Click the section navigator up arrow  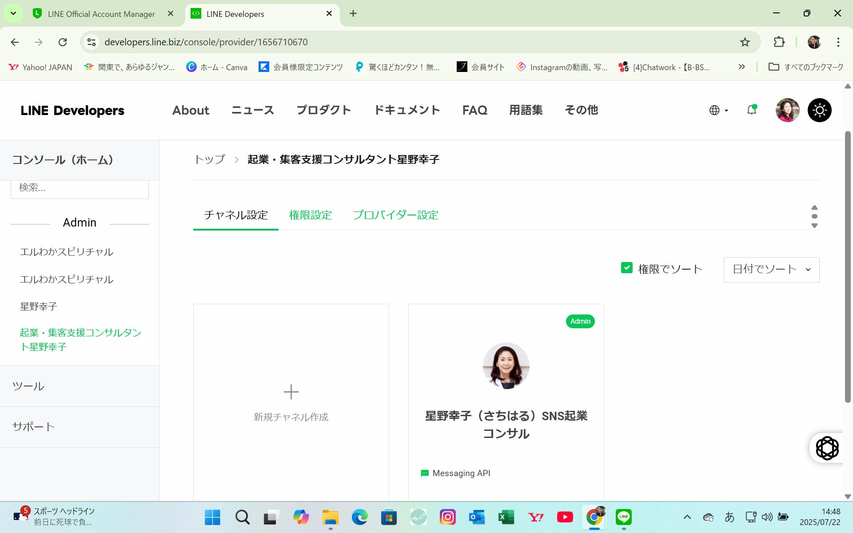point(814,207)
